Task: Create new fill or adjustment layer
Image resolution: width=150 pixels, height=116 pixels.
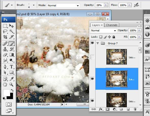Action: point(115,109)
